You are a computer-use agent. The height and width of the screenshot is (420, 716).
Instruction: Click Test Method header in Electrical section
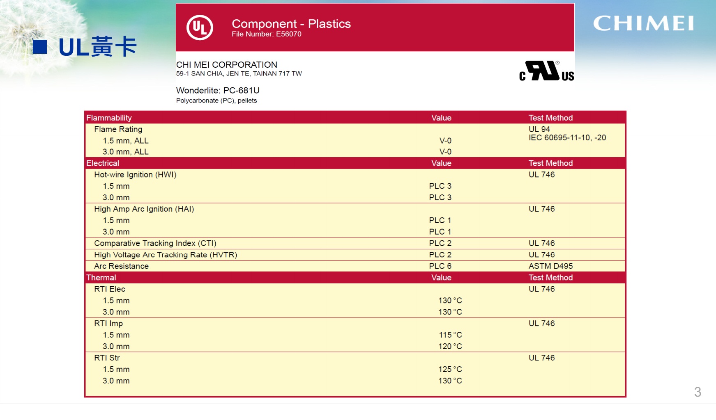pyautogui.click(x=551, y=163)
